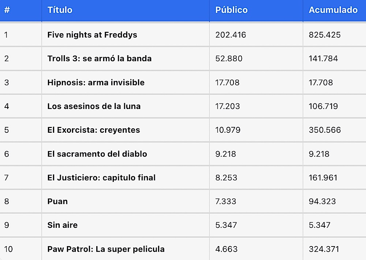The width and height of the screenshot is (366, 260).
Task: Click the Público column header
Action: 231,10
